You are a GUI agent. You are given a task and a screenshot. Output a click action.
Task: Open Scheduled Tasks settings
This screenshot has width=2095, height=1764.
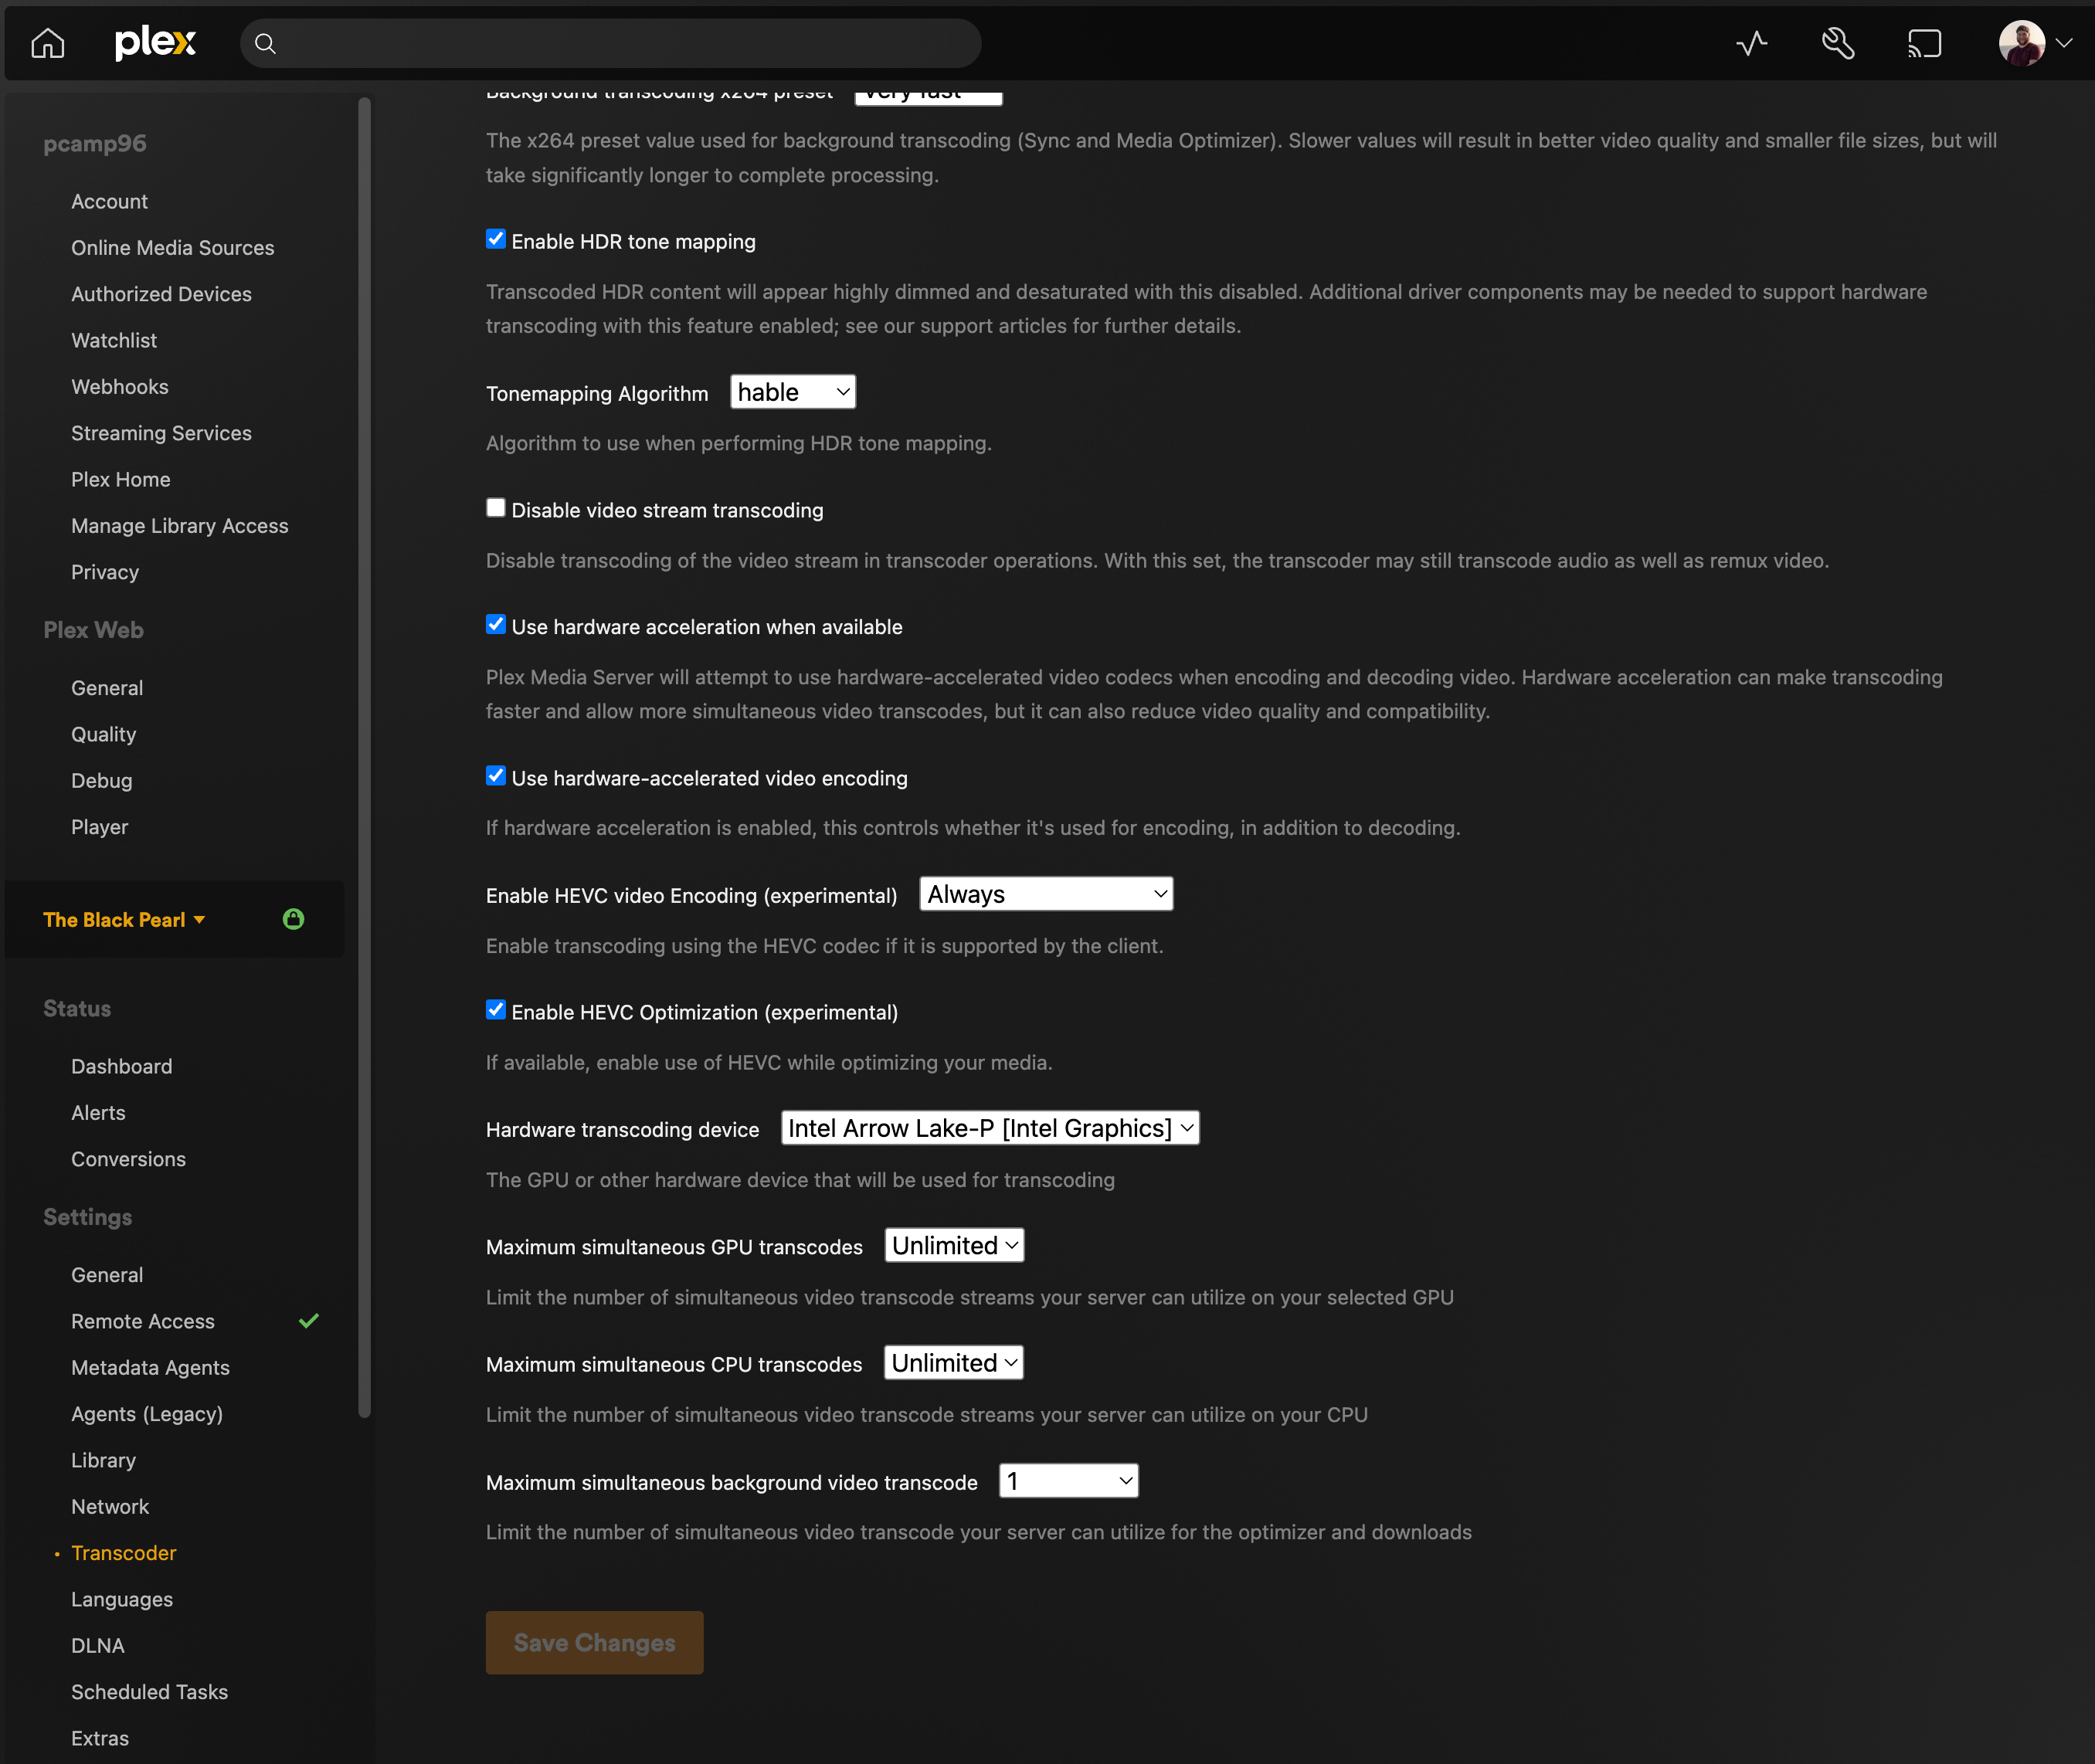[149, 1692]
